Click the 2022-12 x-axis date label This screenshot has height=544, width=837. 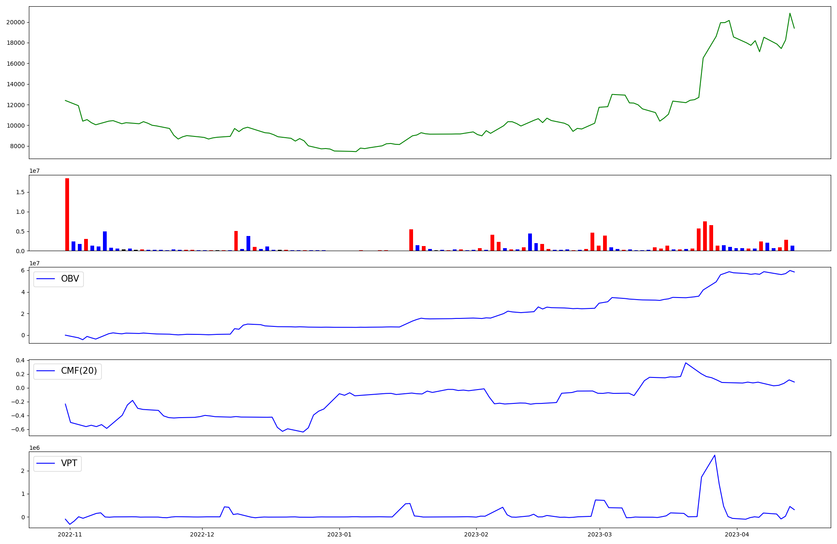click(x=202, y=534)
